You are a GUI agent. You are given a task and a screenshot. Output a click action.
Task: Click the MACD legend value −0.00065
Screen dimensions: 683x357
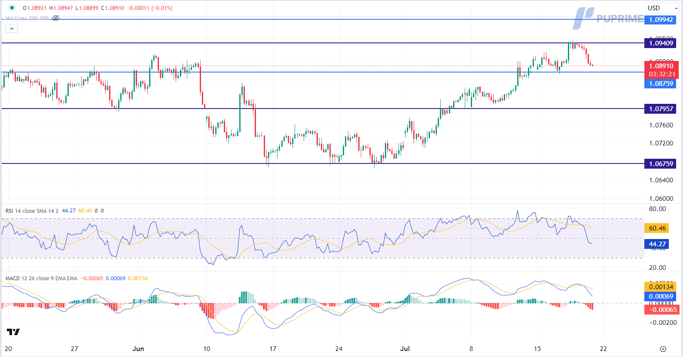point(91,278)
